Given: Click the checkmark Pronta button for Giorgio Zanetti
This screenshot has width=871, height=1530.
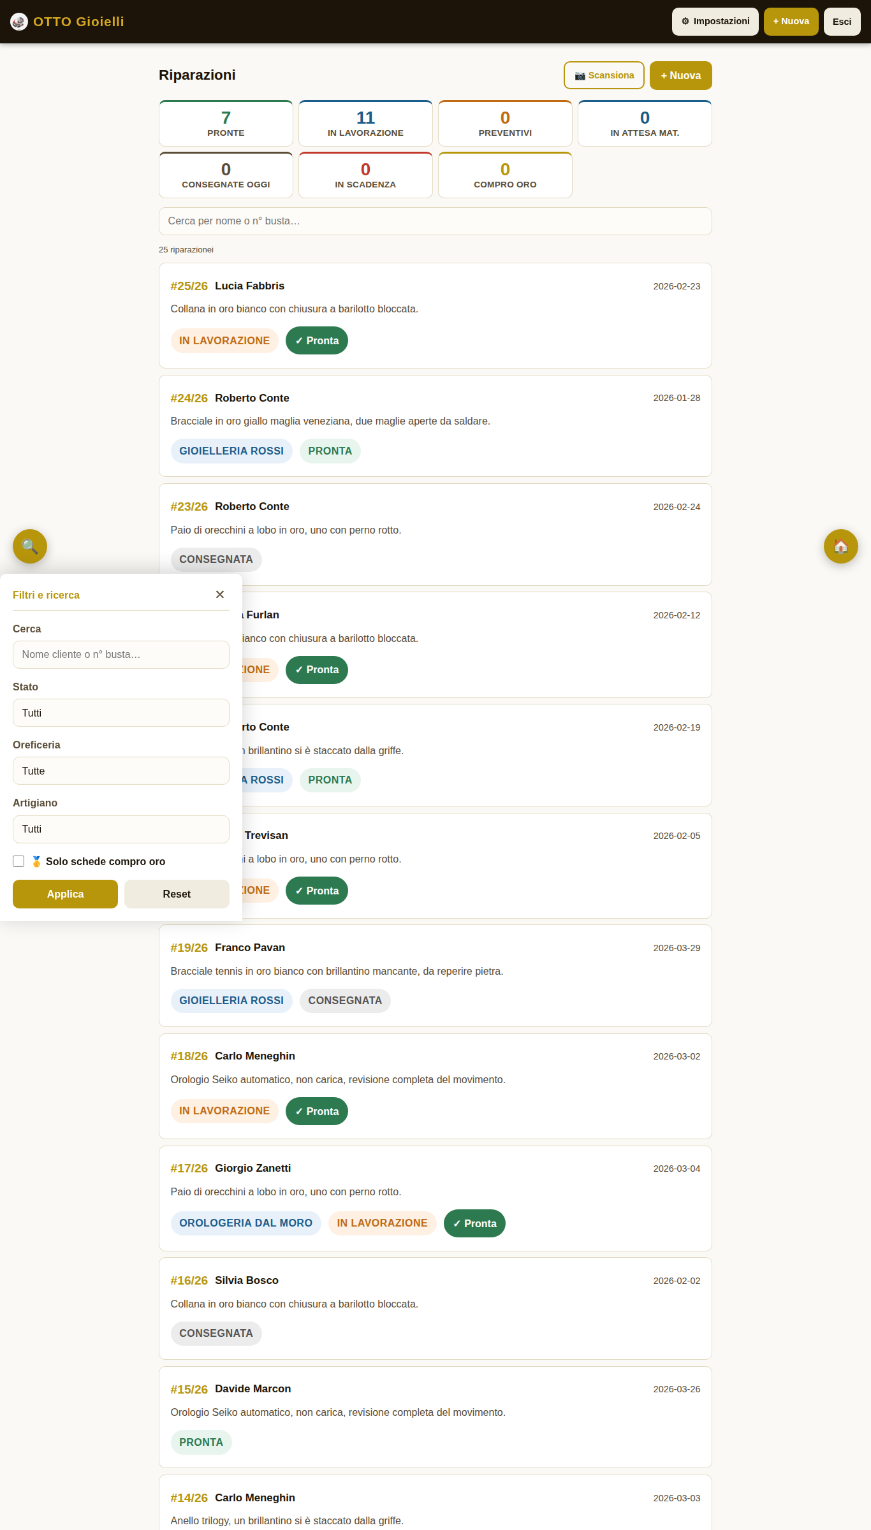Looking at the screenshot, I should tap(474, 1223).
